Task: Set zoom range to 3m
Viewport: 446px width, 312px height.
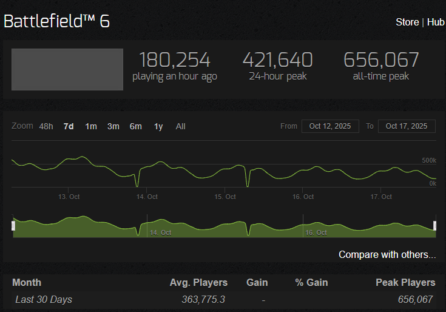Action: click(x=113, y=126)
